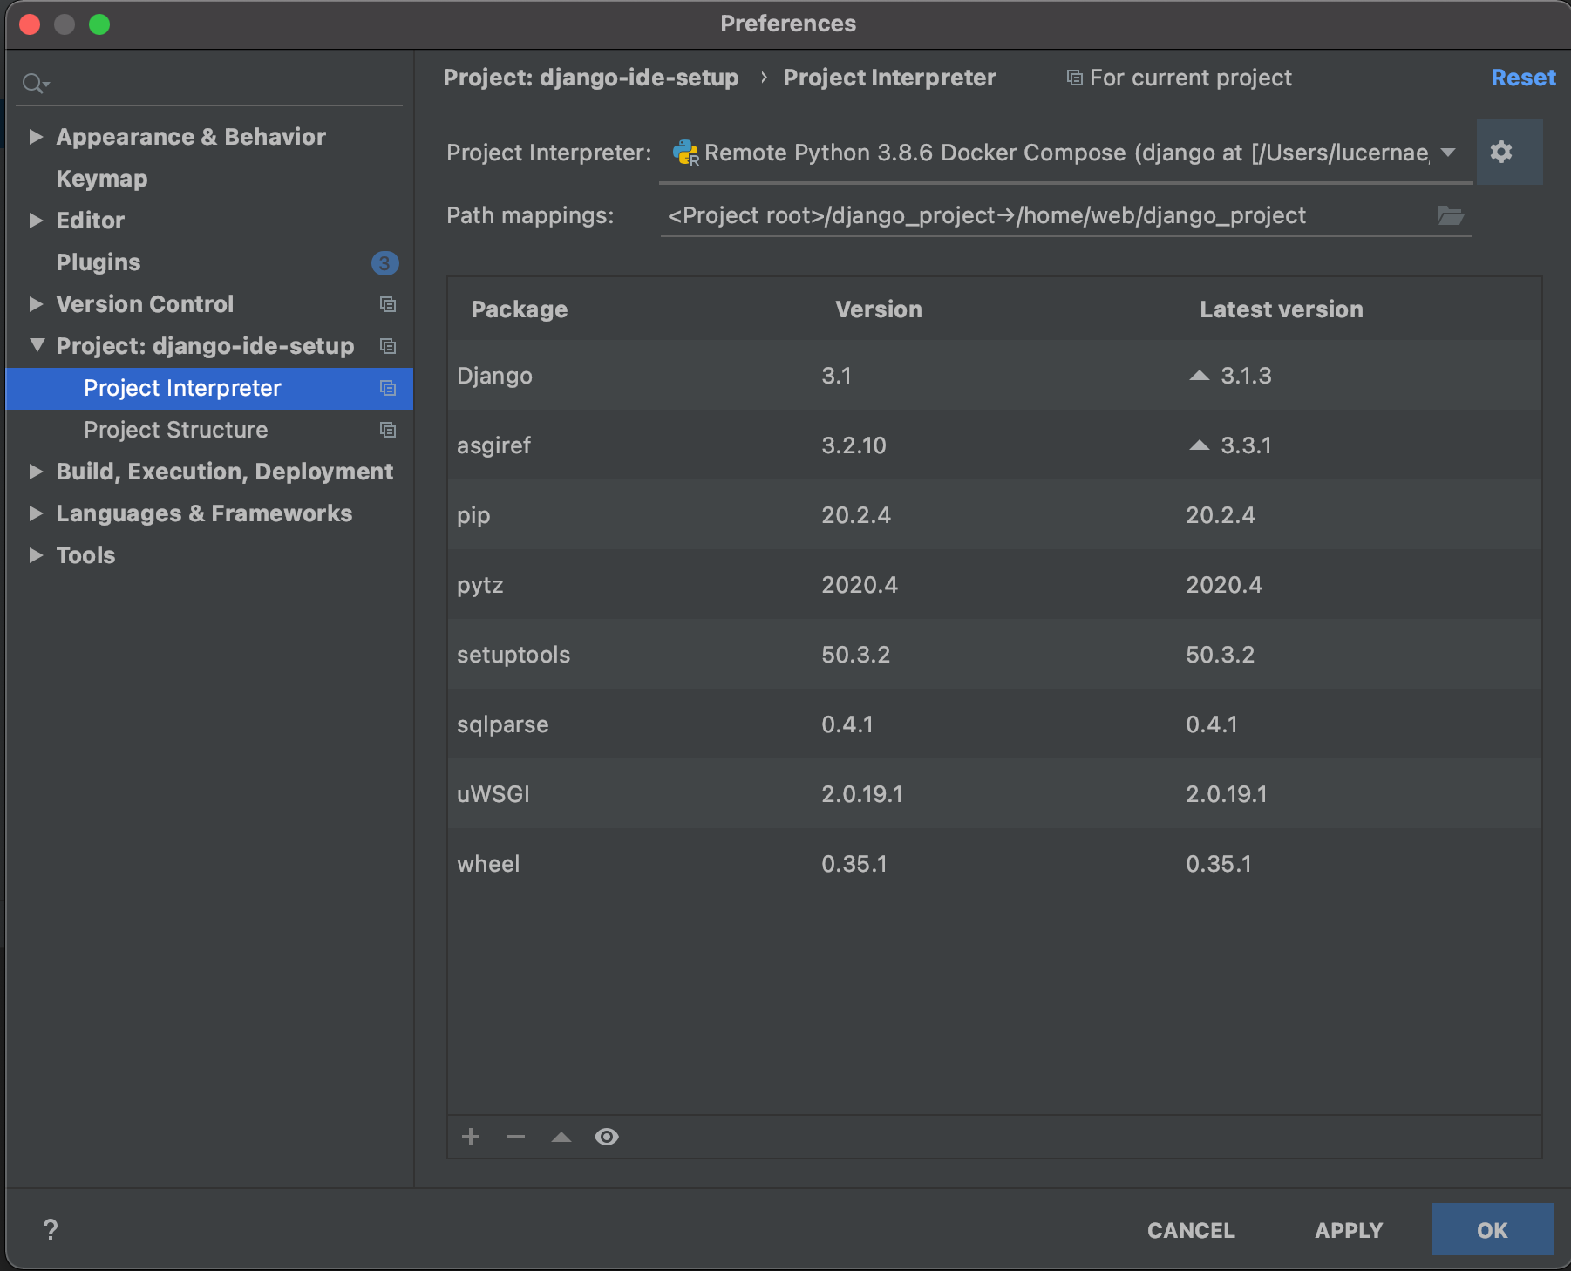
Task: Click the asgiref upgrade-available arrow
Action: tap(1200, 445)
